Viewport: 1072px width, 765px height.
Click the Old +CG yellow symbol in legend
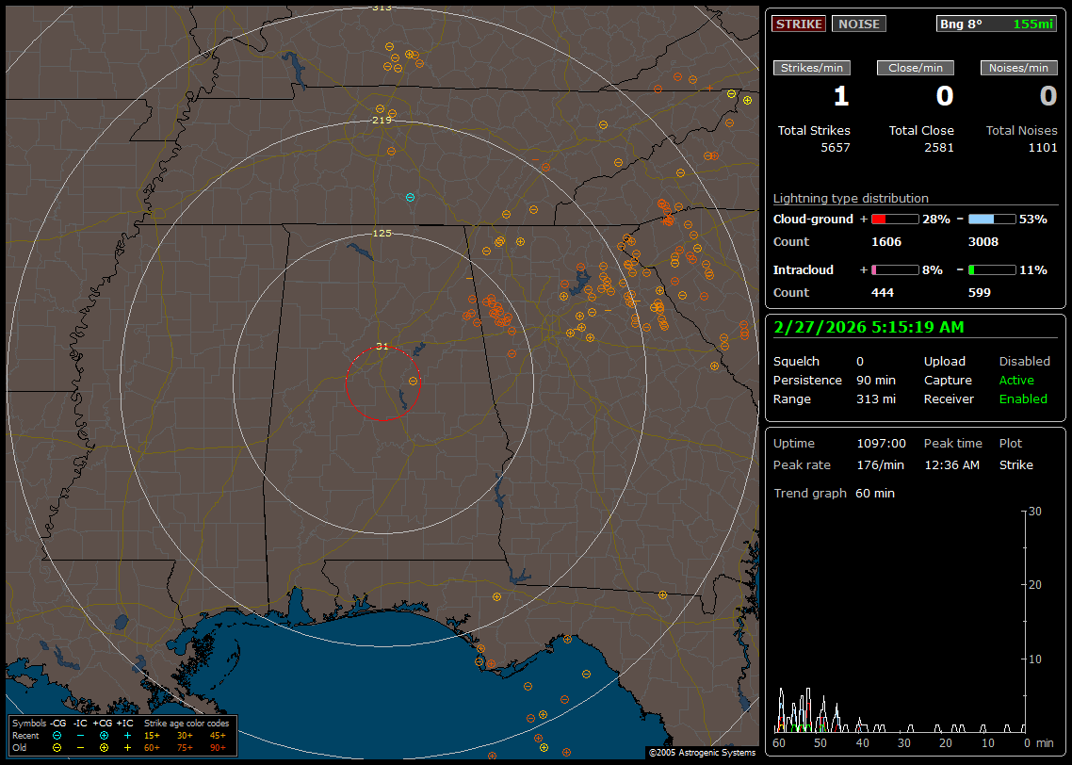104,747
